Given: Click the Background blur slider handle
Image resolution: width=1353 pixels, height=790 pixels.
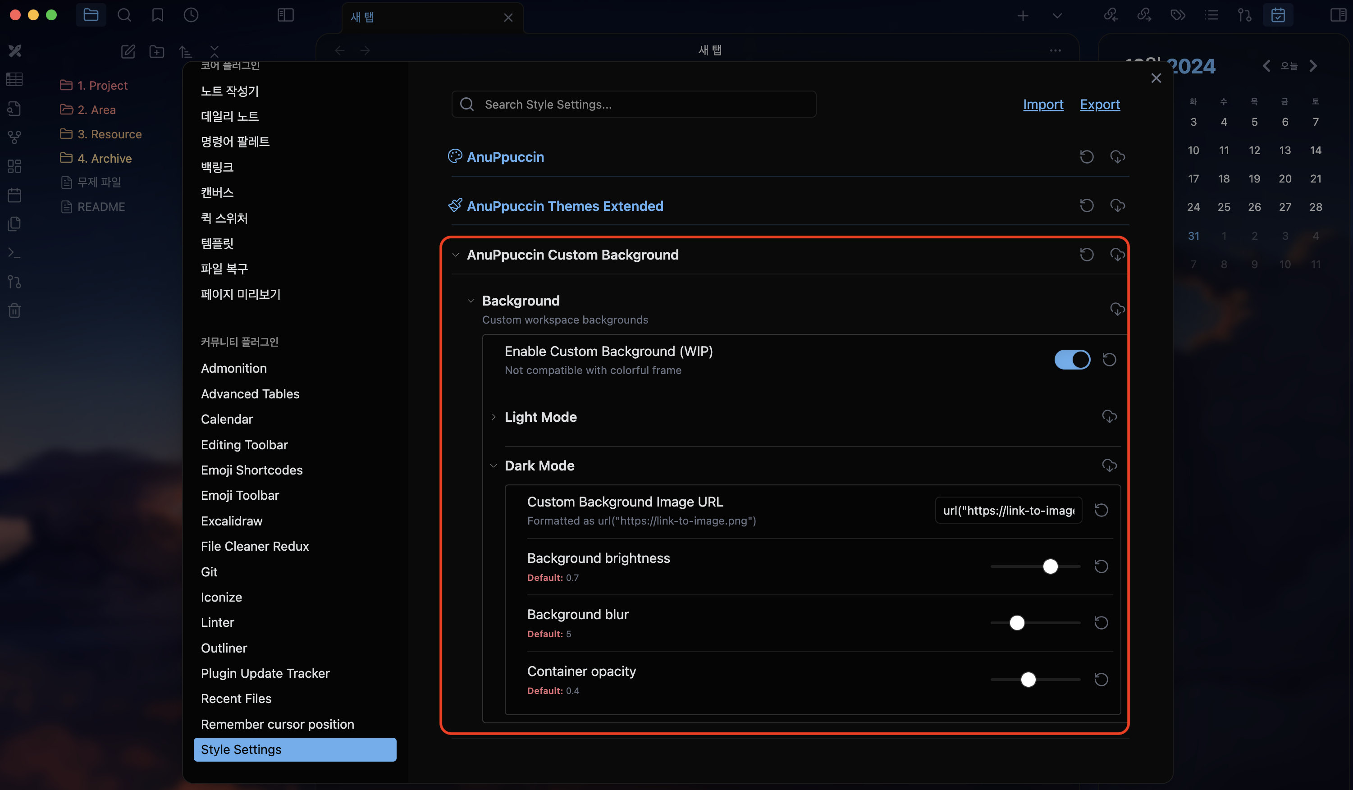Looking at the screenshot, I should (x=1017, y=622).
